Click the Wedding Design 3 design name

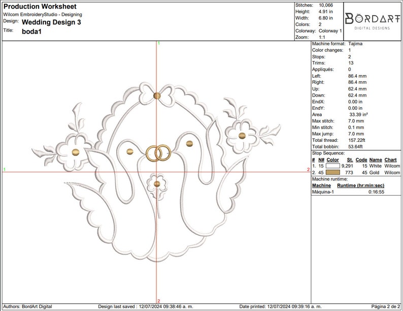click(51, 22)
